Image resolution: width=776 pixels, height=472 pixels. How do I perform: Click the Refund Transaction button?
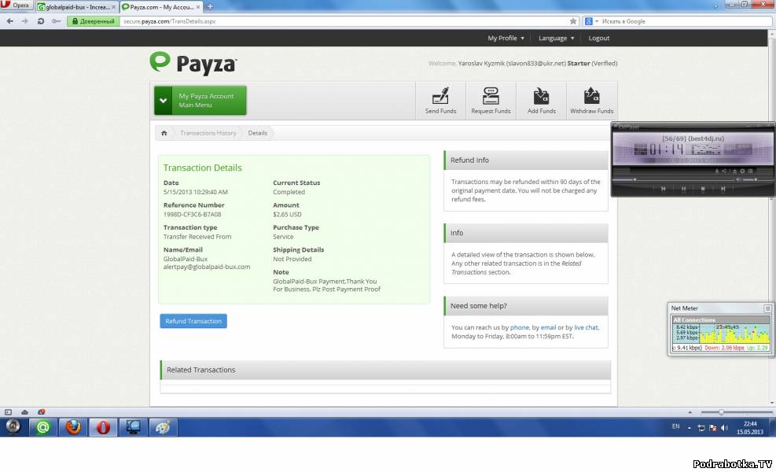click(193, 321)
